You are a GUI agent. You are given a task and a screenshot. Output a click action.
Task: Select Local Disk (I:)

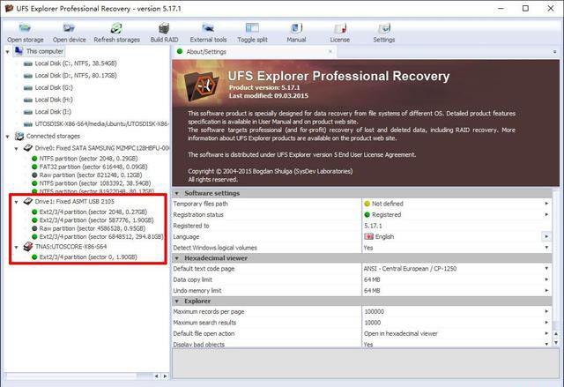pos(48,112)
